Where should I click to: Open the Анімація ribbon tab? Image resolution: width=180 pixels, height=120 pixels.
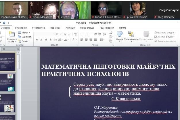70,28
